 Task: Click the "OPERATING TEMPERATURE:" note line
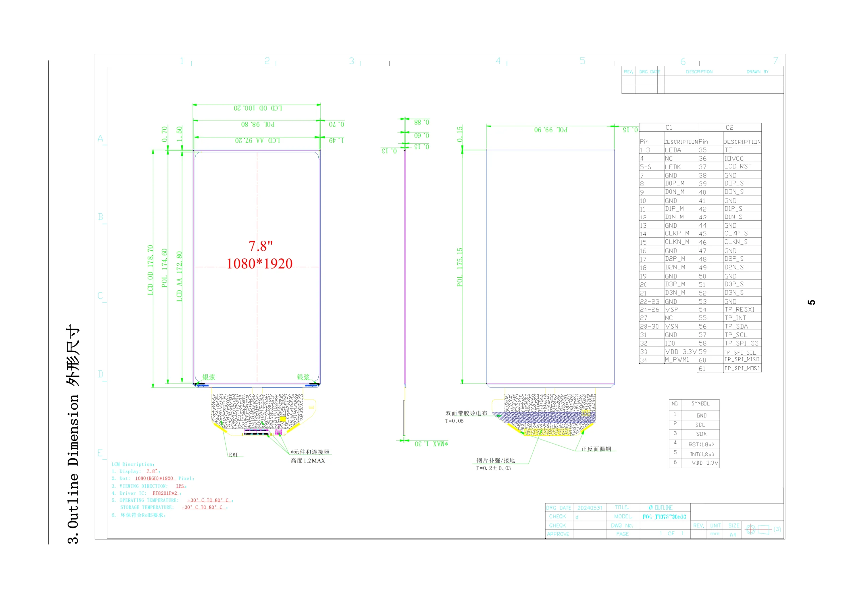[x=172, y=501]
